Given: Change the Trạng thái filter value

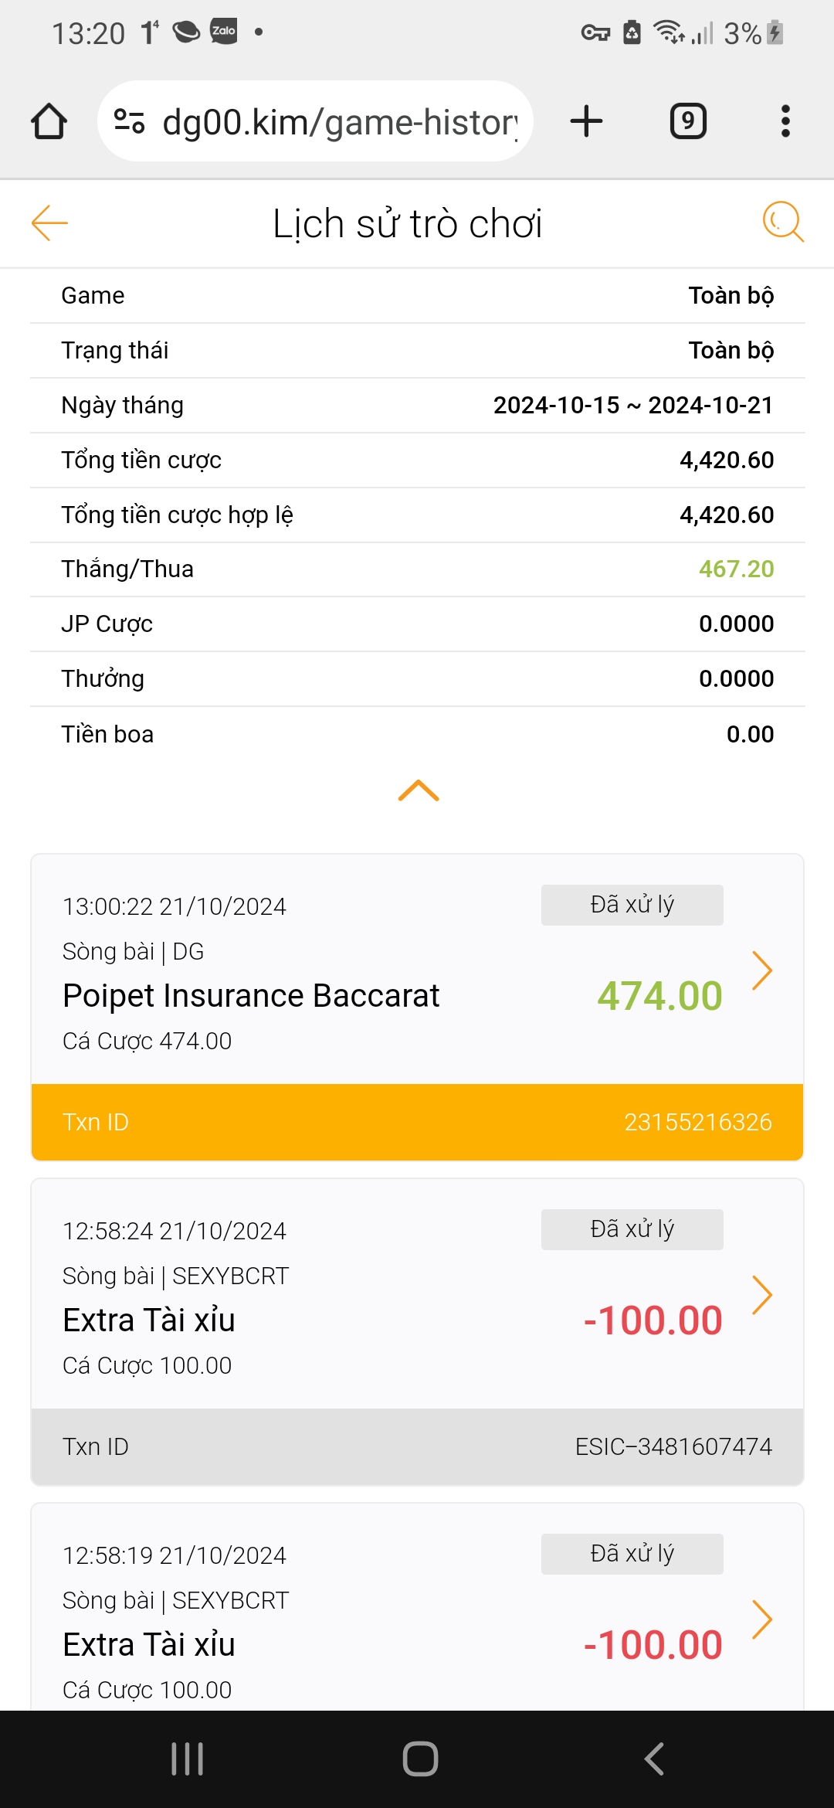Looking at the screenshot, I should click(x=731, y=351).
